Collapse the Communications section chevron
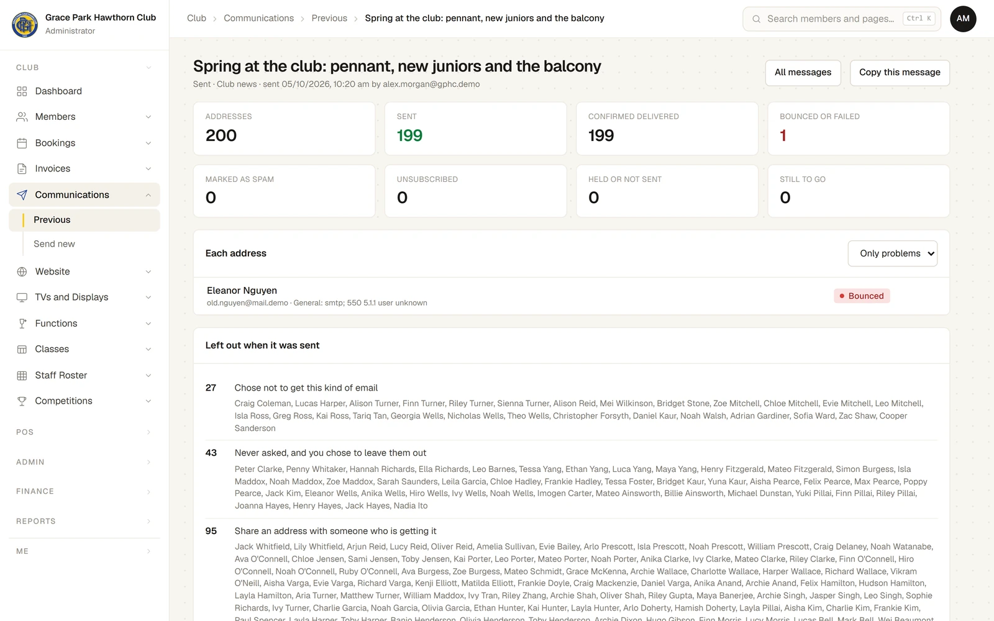The width and height of the screenshot is (994, 621). click(x=148, y=195)
